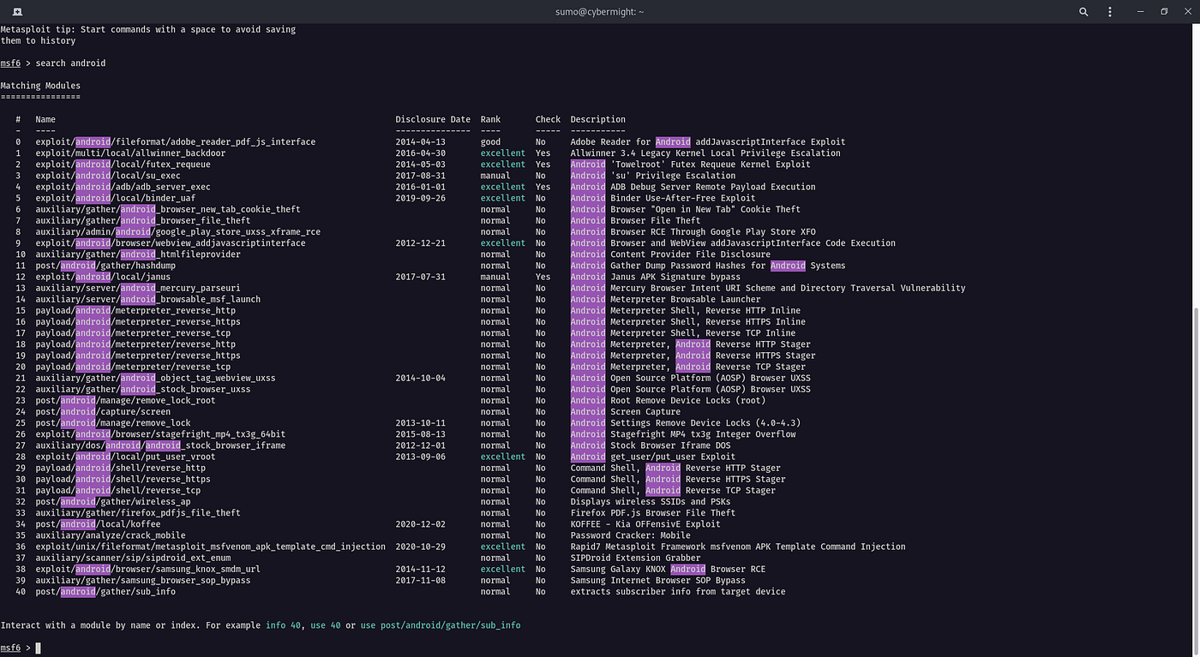Select payload/android/shell/reverse_tcp module
1200x657 pixels.
click(x=118, y=490)
